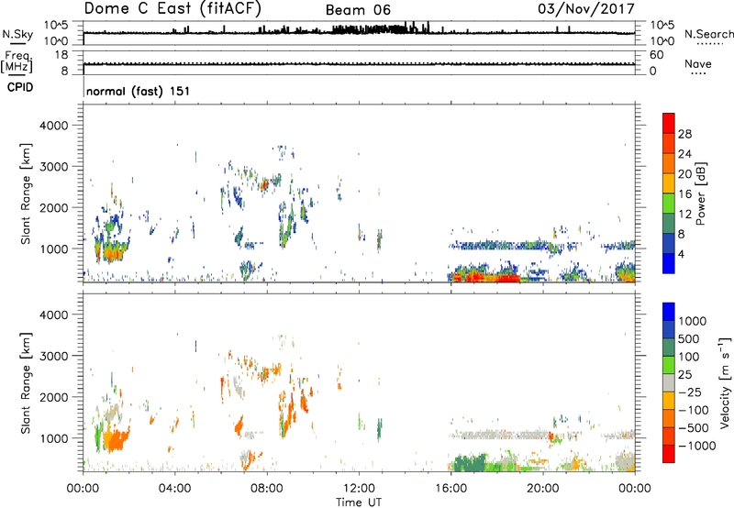The height and width of the screenshot is (508, 734).
Task: Click the "18" MHz frequency tick label
Action: (x=61, y=55)
